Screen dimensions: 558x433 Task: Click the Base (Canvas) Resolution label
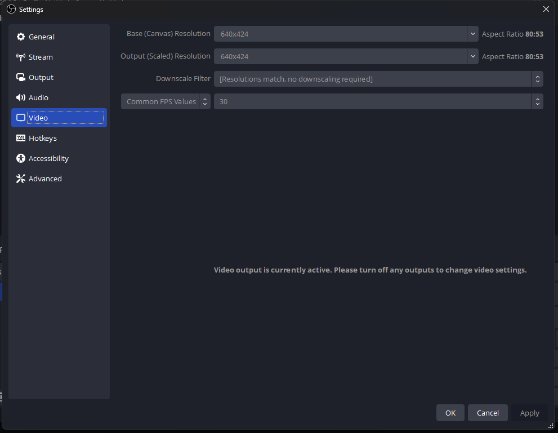[168, 33]
